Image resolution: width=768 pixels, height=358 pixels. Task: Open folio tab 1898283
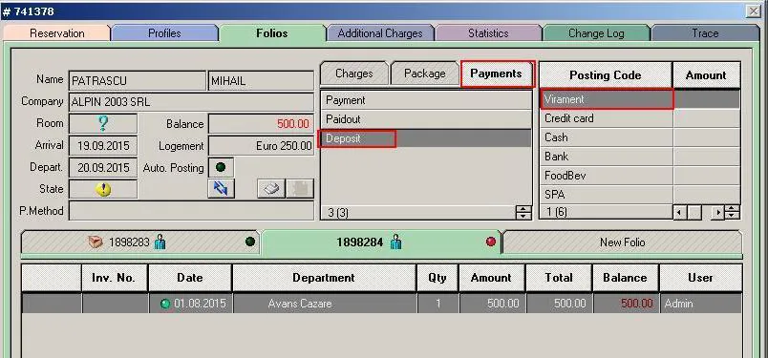tap(140, 242)
